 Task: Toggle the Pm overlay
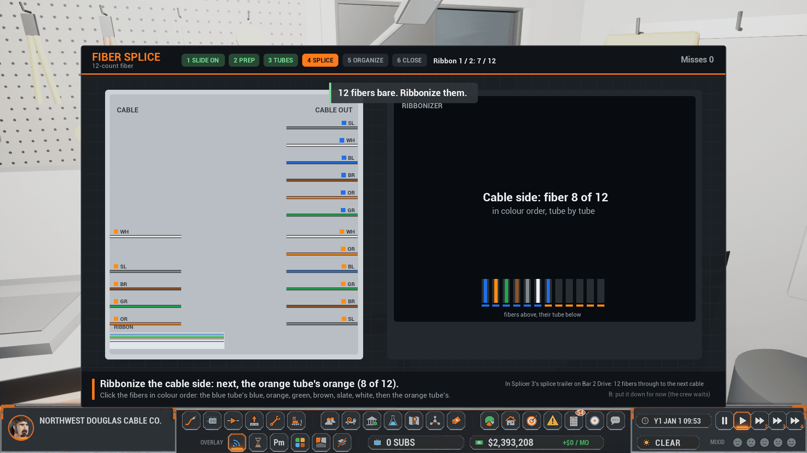coord(279,443)
